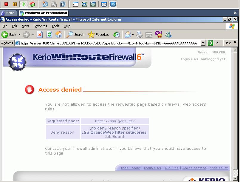Open the Mail options dropdown arrow
The image size is (240, 182).
coord(133,35)
